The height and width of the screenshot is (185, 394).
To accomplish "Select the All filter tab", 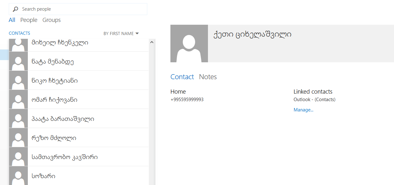I will (x=12, y=20).
